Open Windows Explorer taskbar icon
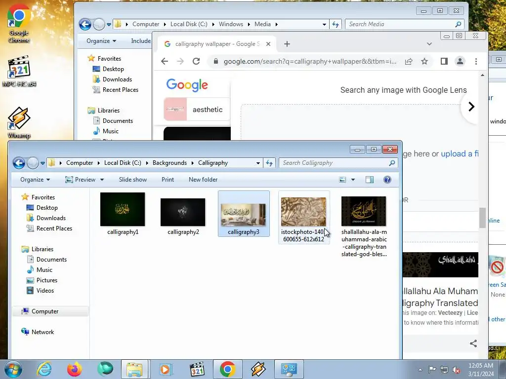Image resolution: width=506 pixels, height=379 pixels. pyautogui.click(x=134, y=369)
